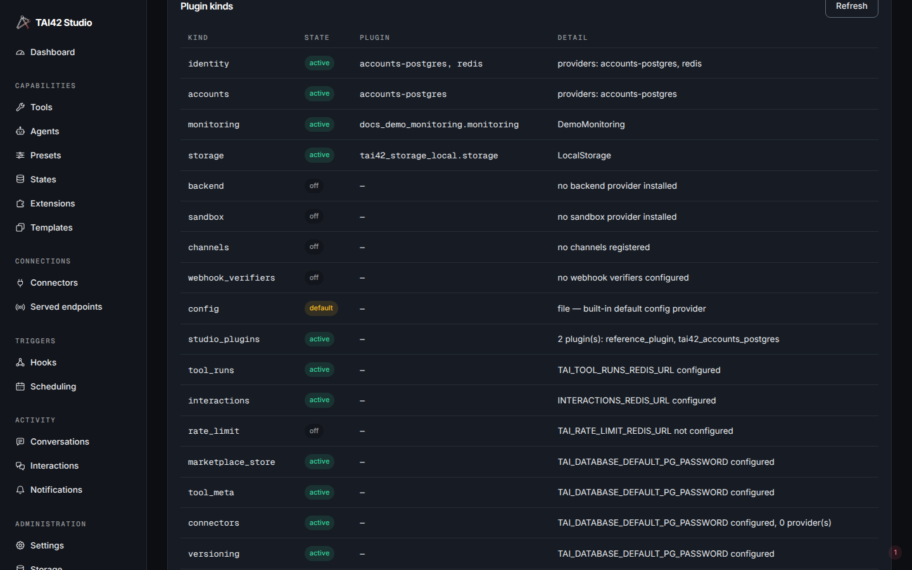The image size is (912, 570).
Task: Click plugin text docs_demo_monitoring.monitoring
Action: (439, 125)
